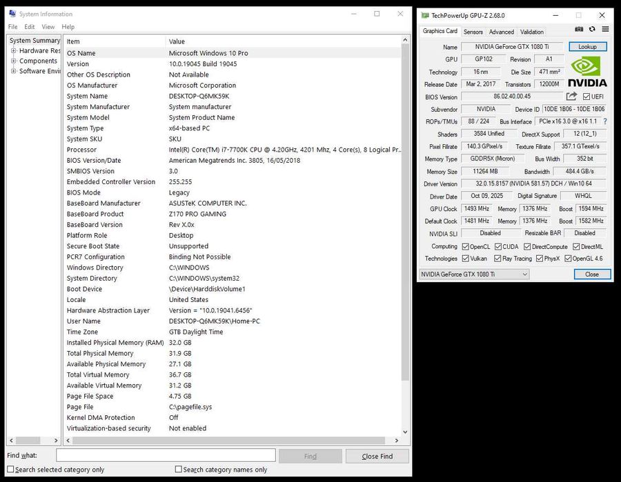Screen dimensions: 621x482
Task: Click the GPU-Z screenshot camera icon
Action: coord(579,29)
